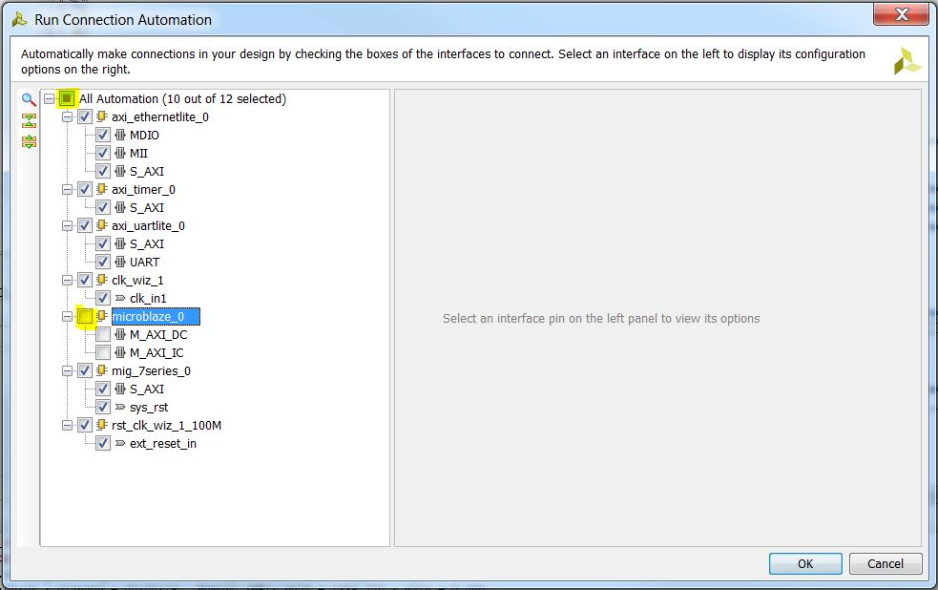Collapse the All Automation root node

(x=49, y=98)
